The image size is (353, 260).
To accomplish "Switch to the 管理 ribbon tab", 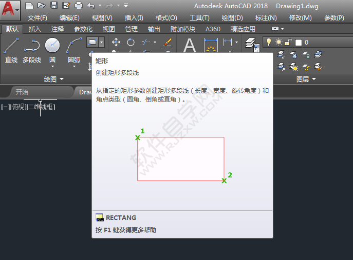I will coord(132,29).
